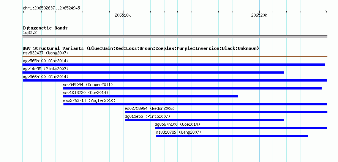Click the blue dgv15e55 gain bar
Screen dimensions: 338x162
pos(204,120)
